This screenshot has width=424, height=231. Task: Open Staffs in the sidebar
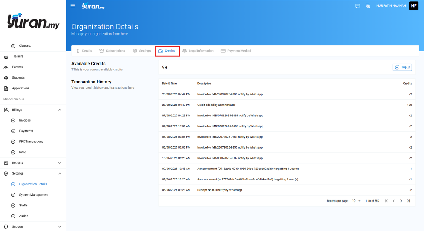23,205
